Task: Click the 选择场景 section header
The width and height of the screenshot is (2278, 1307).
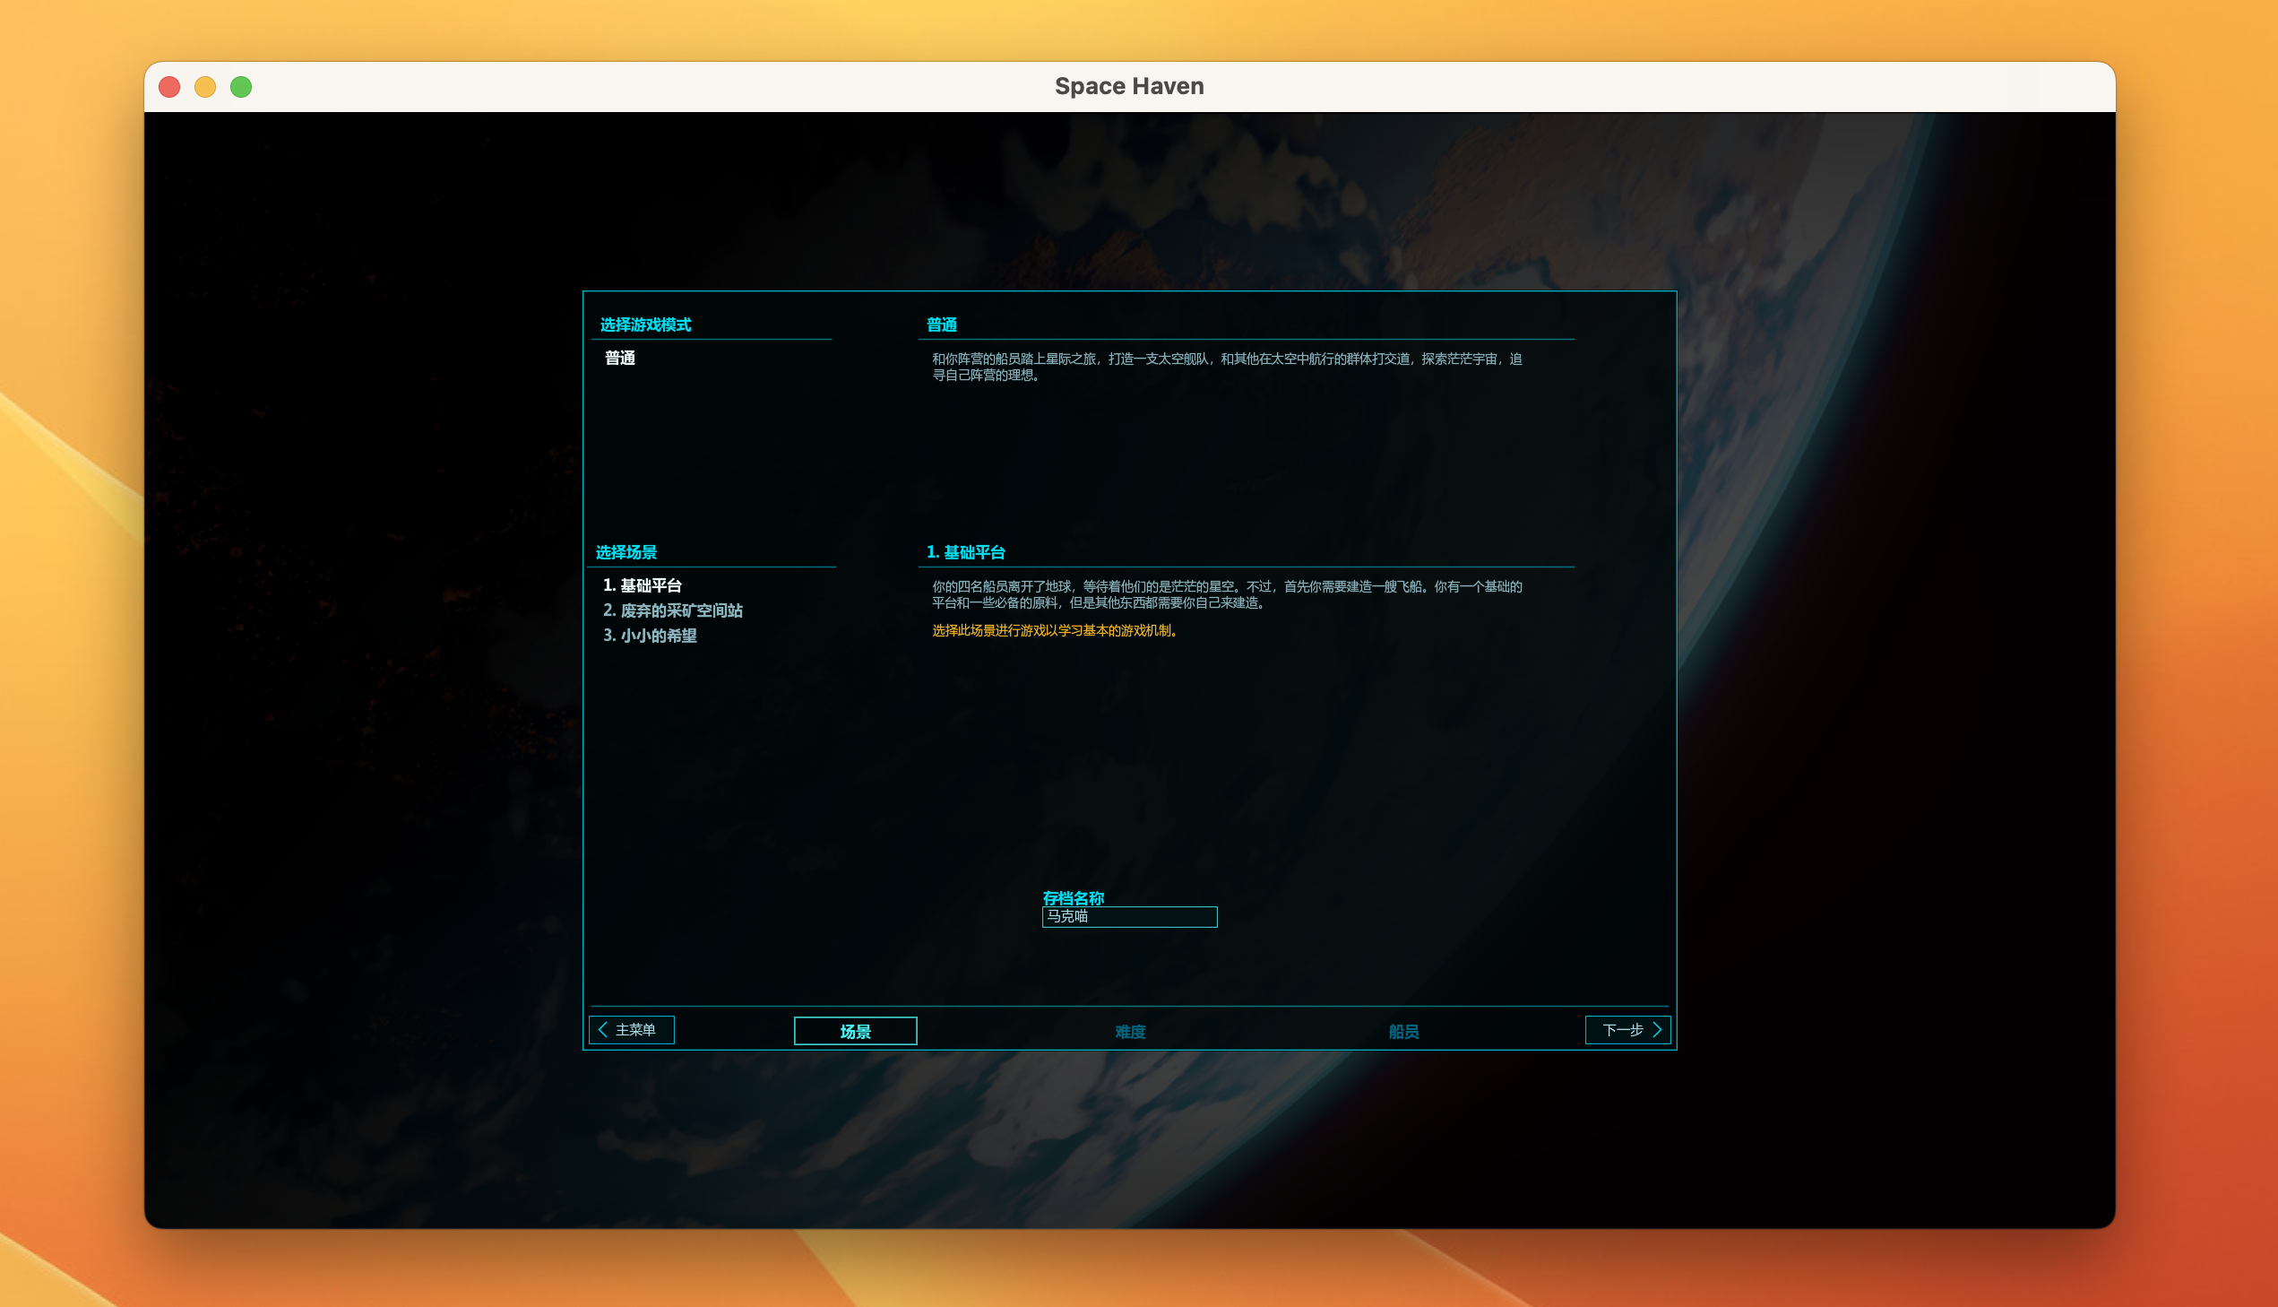Action: (x=626, y=552)
